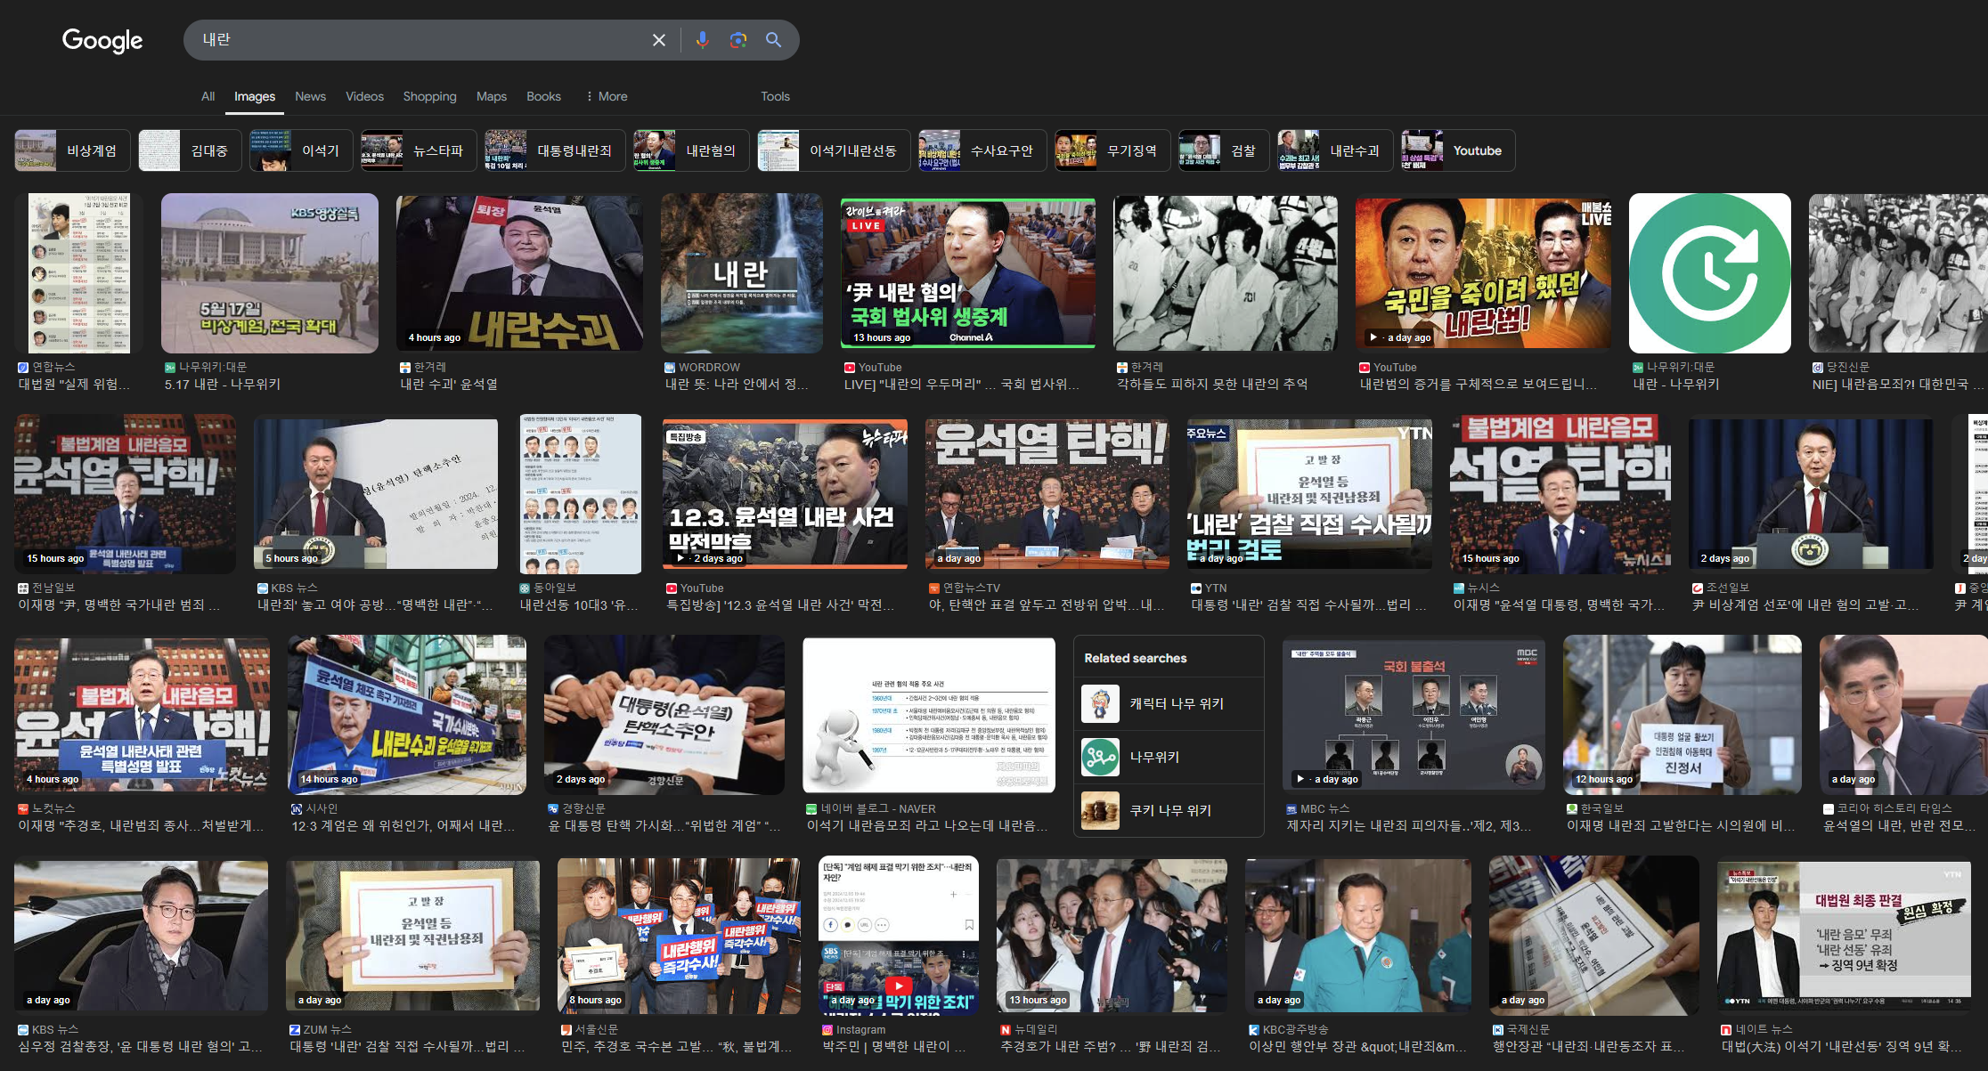Image resolution: width=1988 pixels, height=1071 pixels.
Task: Open Channel A LIVE 국회 법사위 thumbnail
Action: pos(967,273)
